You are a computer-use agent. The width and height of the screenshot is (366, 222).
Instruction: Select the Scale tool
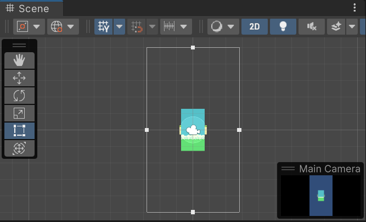coord(19,113)
